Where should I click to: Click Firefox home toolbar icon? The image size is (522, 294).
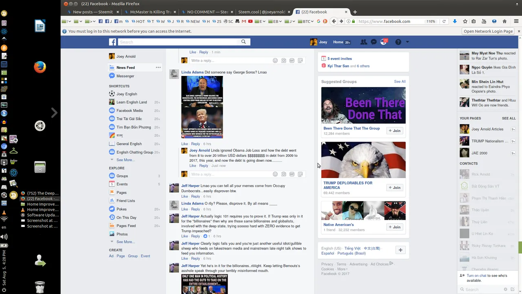click(x=504, y=21)
